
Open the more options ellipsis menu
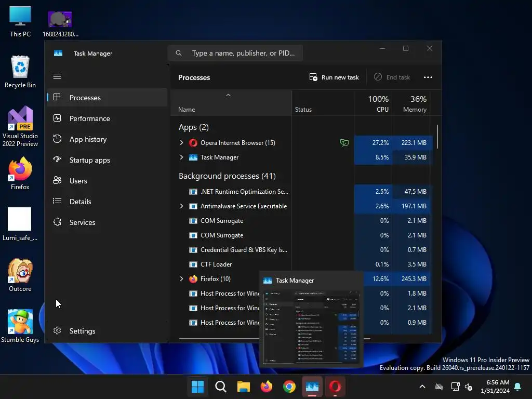click(428, 77)
